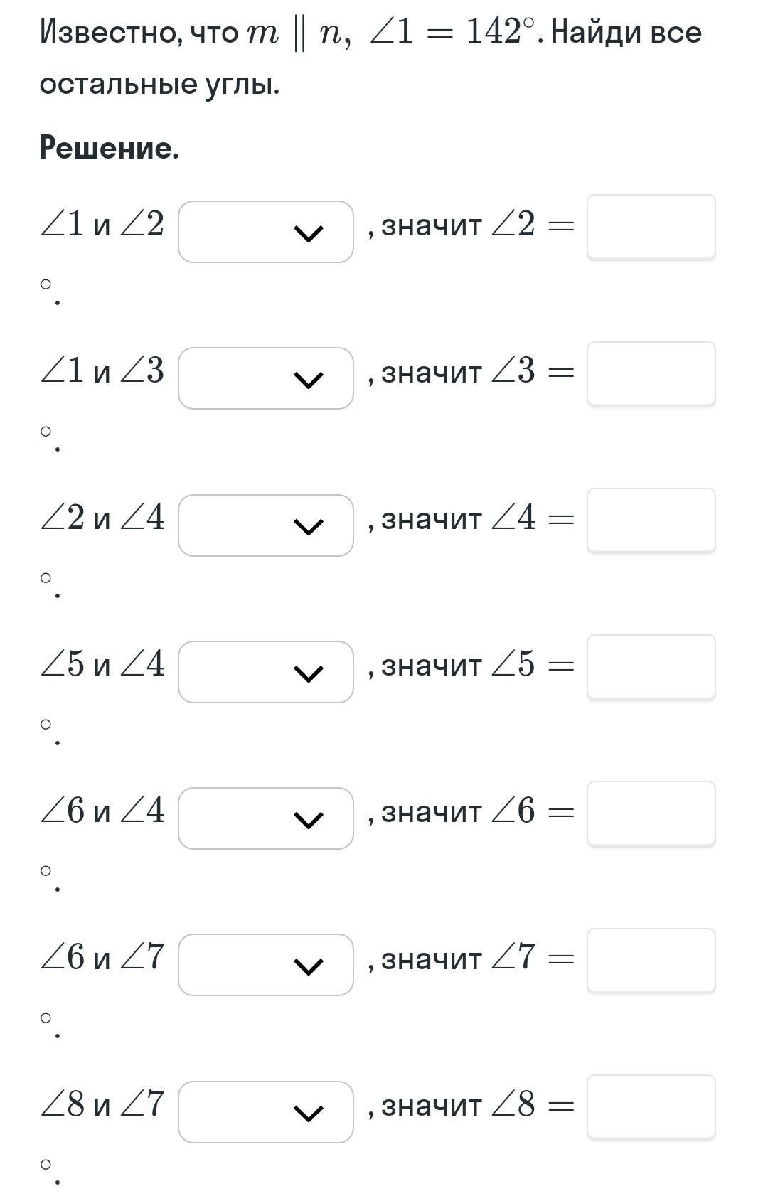768x1196 pixels.
Task: Open the dropdown for ∠8 и ∠7
Action: point(265,1112)
